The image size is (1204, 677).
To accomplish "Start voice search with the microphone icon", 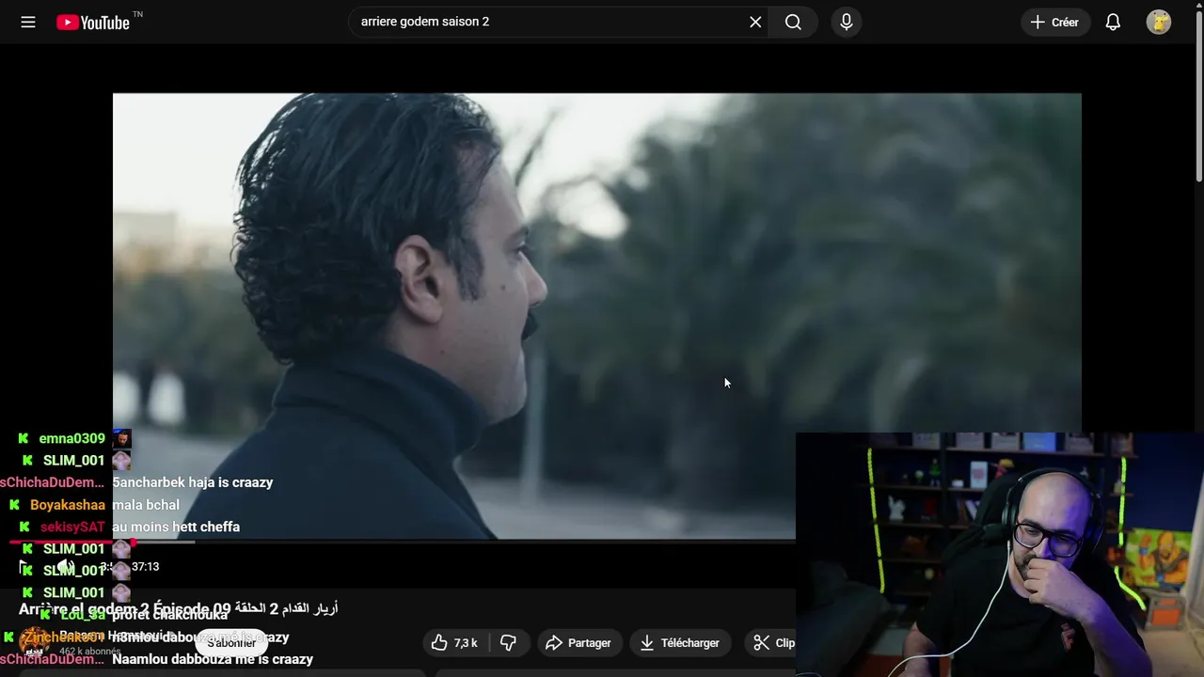I will click(x=846, y=22).
